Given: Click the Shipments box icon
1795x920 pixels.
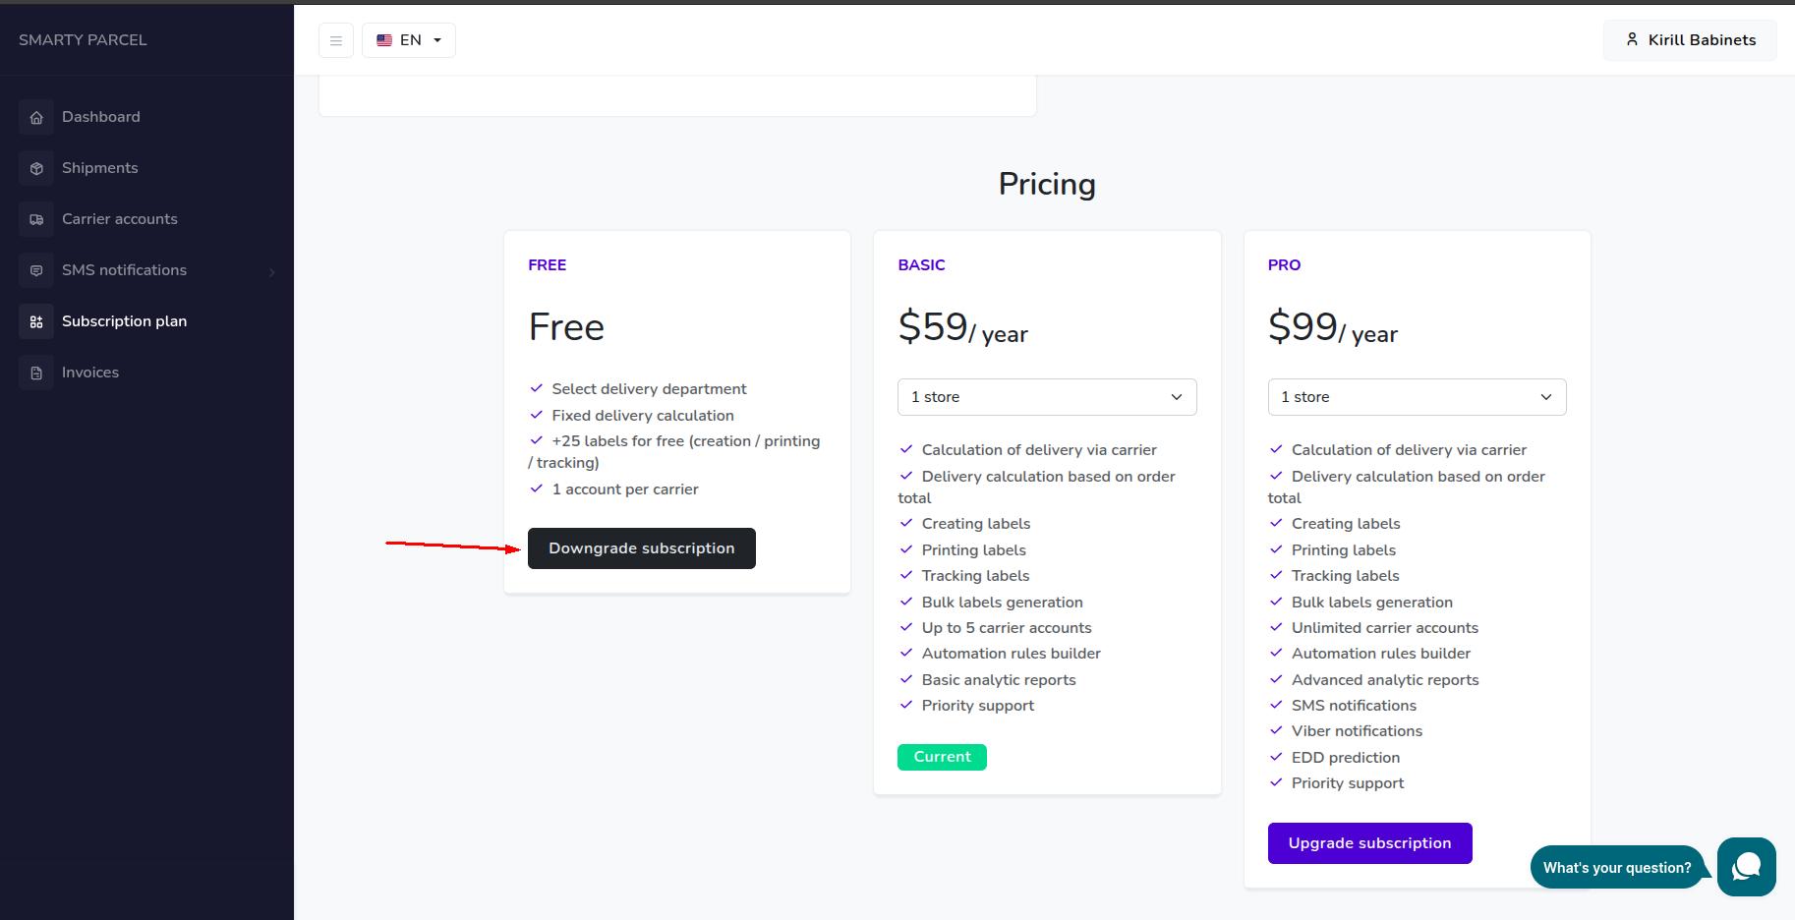Looking at the screenshot, I should [36, 169].
